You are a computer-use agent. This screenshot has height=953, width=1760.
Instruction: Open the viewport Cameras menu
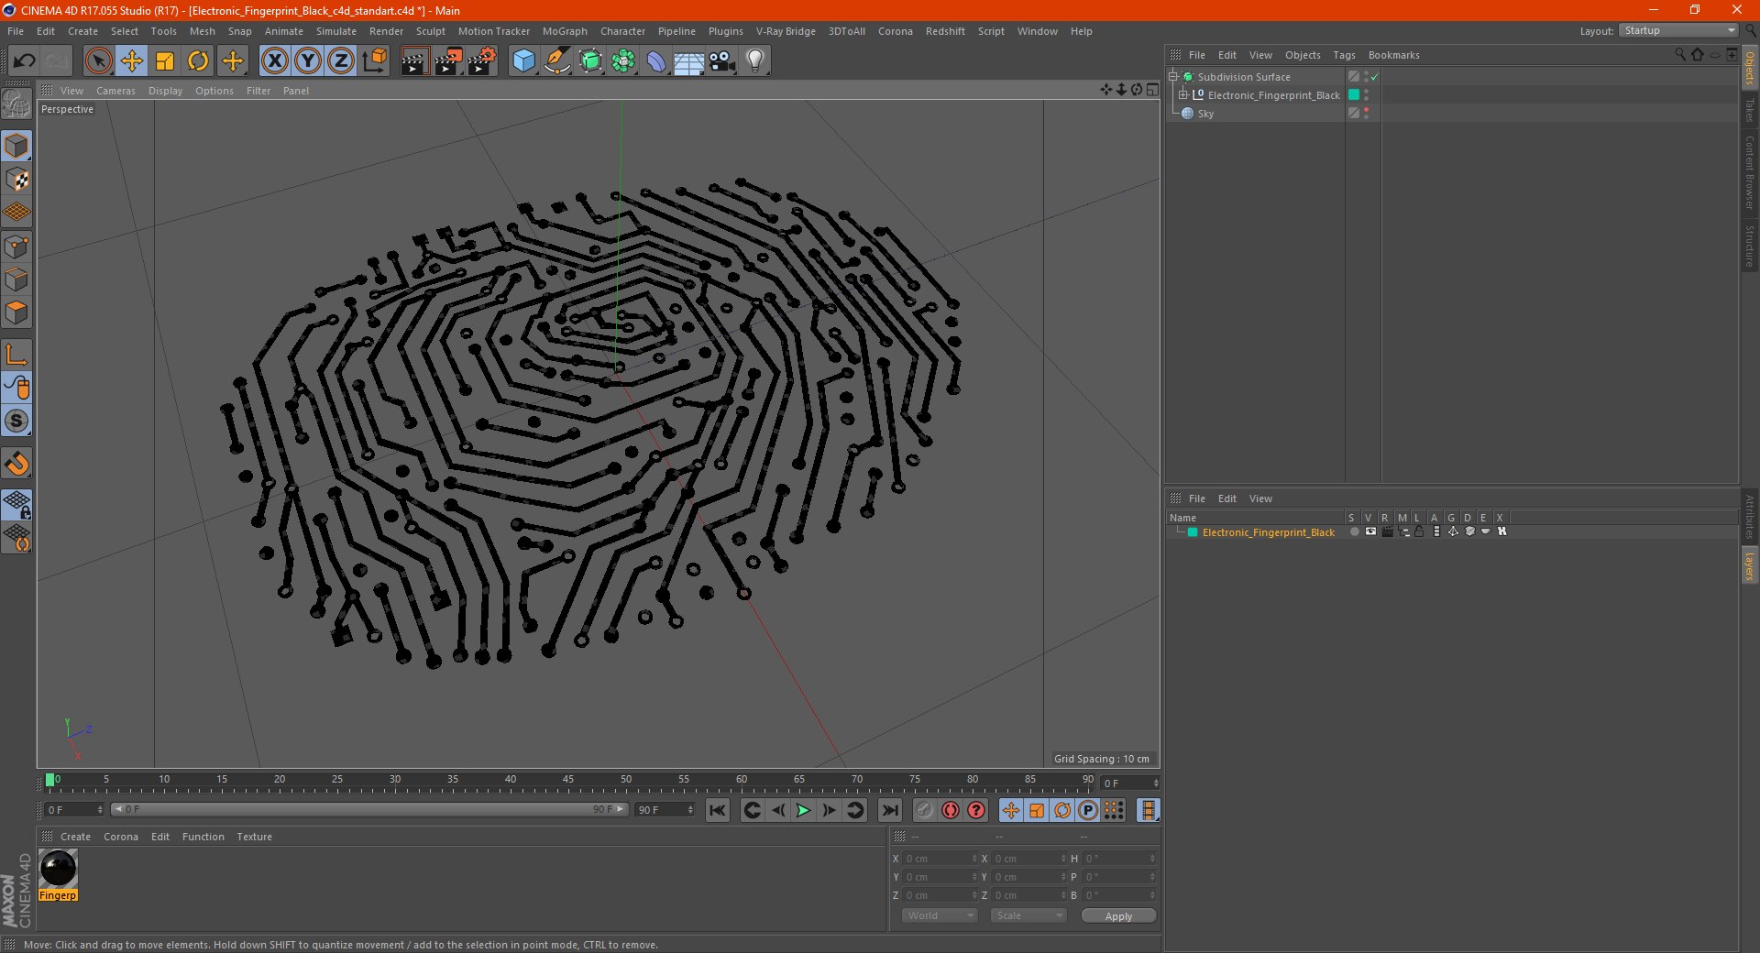coord(115,91)
